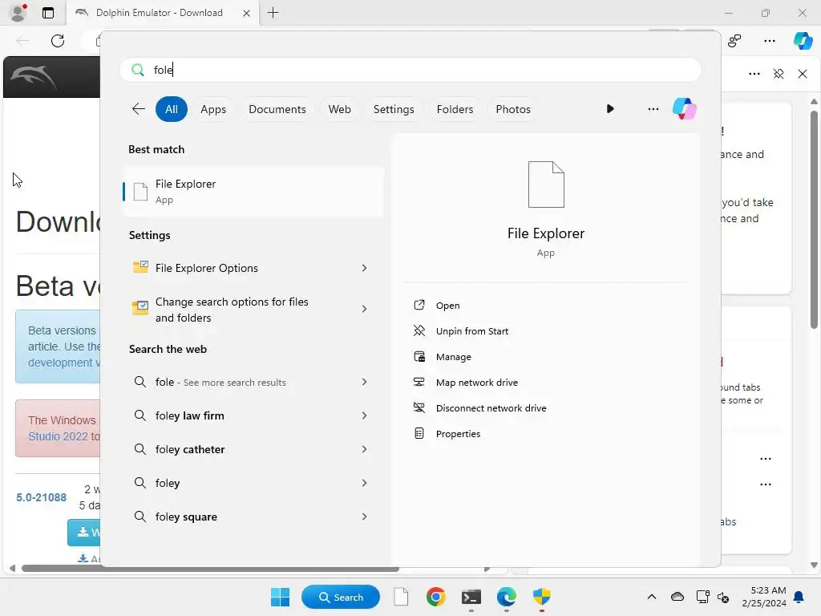Select Dolphin Emulator - Download browser tab
The width and height of the screenshot is (821, 616).
[x=162, y=13]
